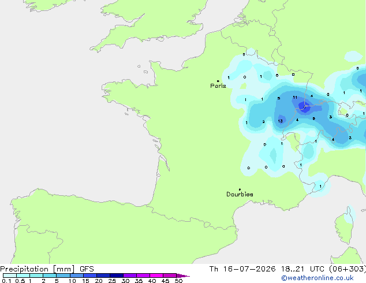Image resolution: width=366 pixels, height=283 pixels.
Task: Click the Dourbies city label
Action: click(240, 194)
